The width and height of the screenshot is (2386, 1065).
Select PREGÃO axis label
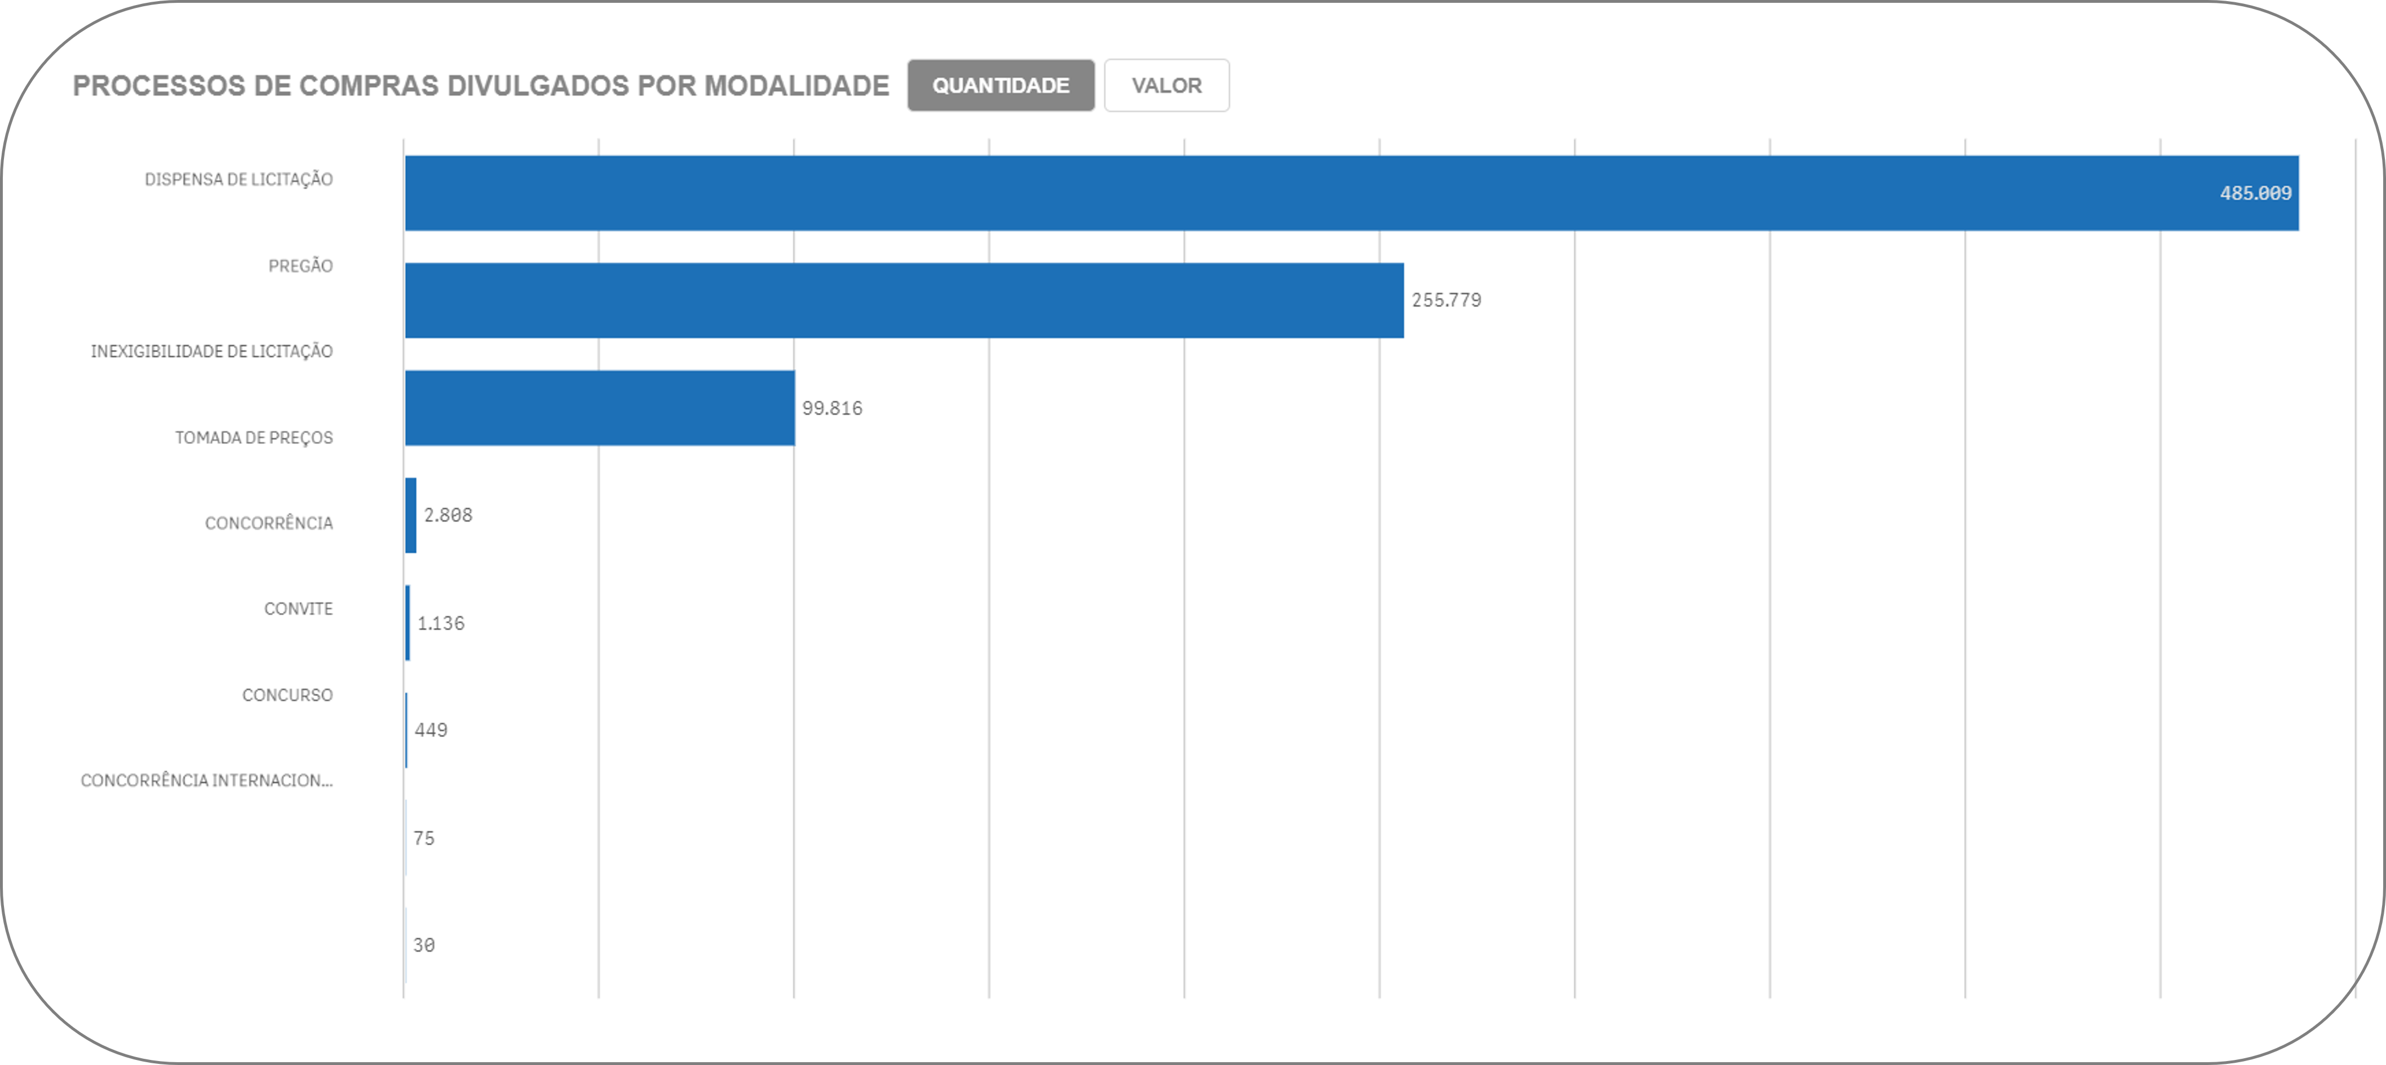pyautogui.click(x=300, y=266)
